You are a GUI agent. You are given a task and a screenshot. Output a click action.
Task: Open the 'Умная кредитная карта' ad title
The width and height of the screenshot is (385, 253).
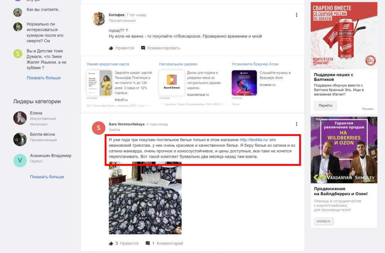pyautogui.click(x=108, y=64)
